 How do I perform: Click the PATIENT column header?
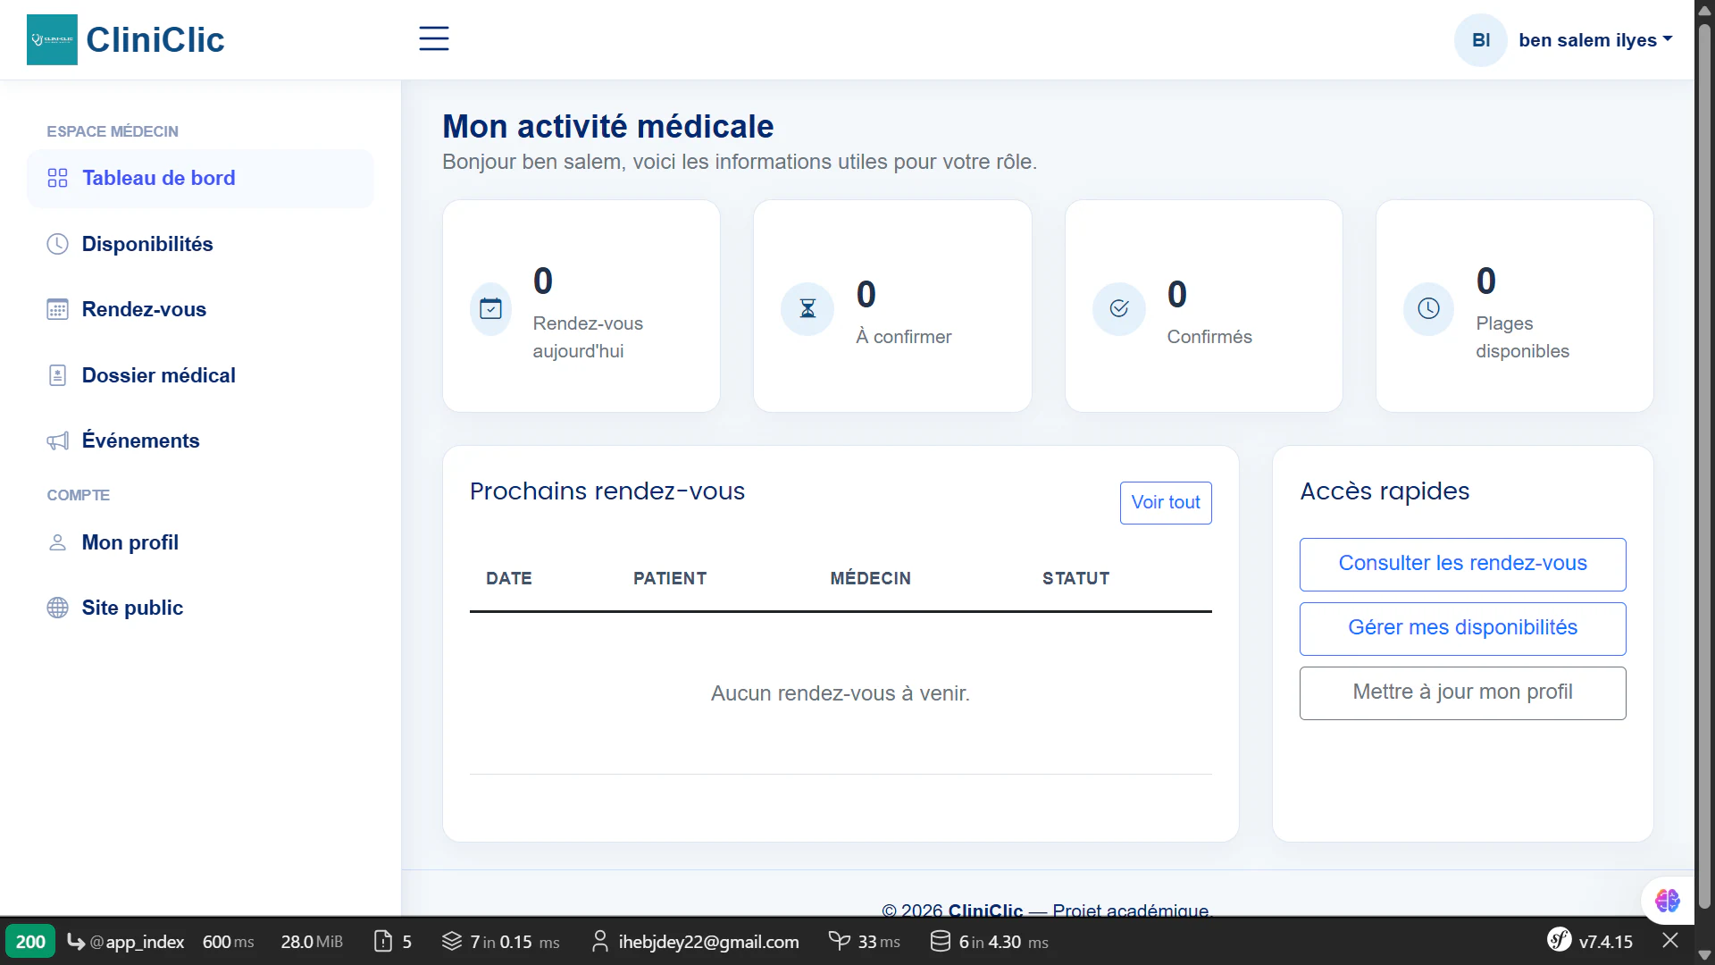tap(670, 578)
